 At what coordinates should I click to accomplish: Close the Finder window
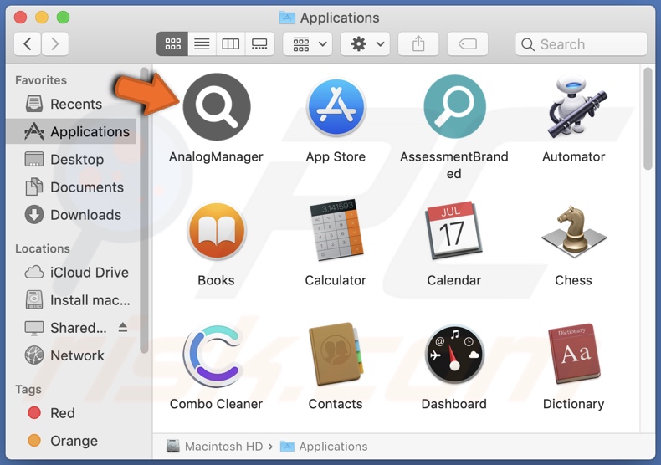coord(20,18)
